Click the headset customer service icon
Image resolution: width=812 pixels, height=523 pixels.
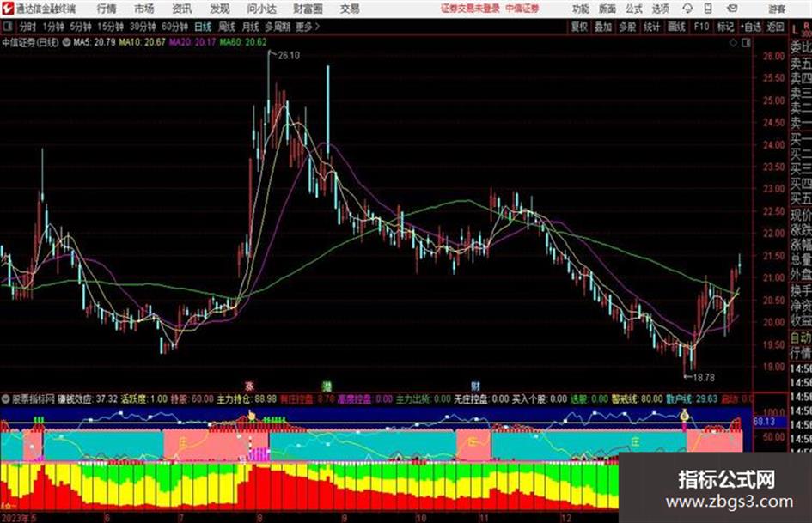pyautogui.click(x=687, y=9)
